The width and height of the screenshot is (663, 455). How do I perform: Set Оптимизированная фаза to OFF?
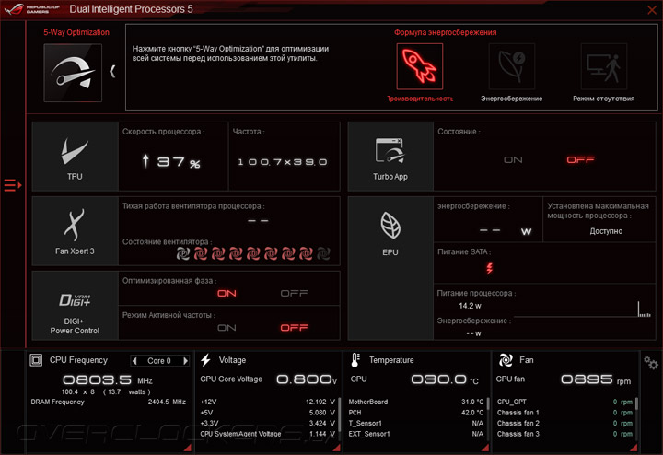pyautogui.click(x=295, y=293)
